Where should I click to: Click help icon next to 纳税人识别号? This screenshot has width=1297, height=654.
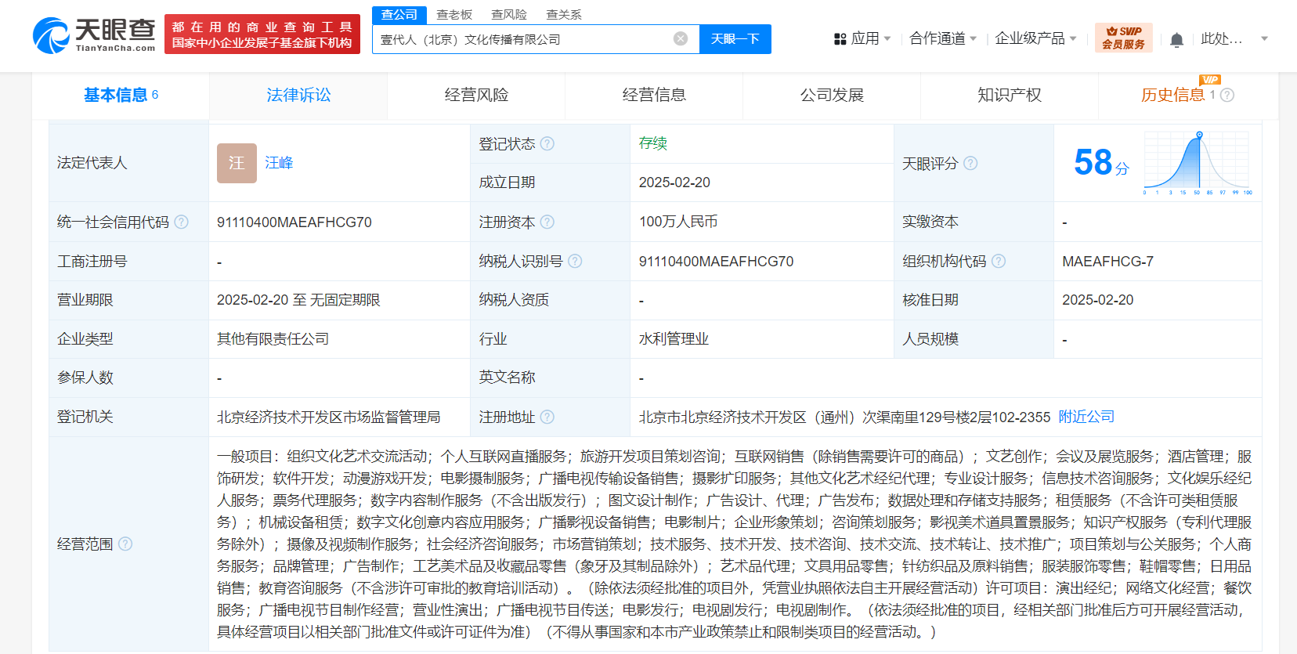pos(575,261)
